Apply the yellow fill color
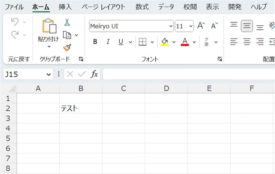Viewport: 275px width, 174px height. (164, 42)
